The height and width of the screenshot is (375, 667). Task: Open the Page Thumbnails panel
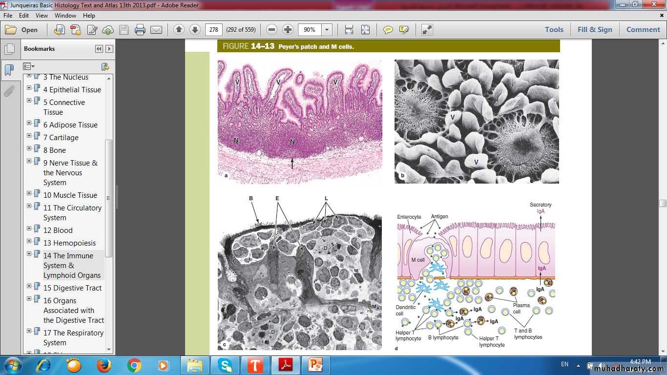coord(9,49)
